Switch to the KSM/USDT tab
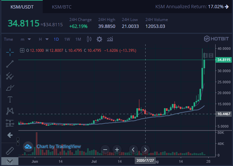The height and width of the screenshot is (166, 233). [x=22, y=7]
